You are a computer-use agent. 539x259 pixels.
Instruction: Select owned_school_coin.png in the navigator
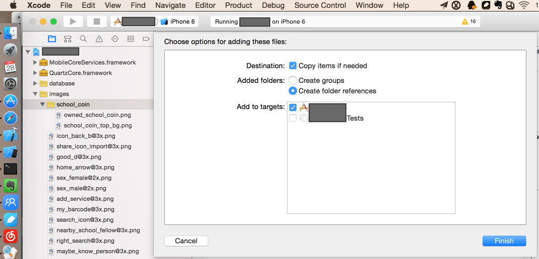(97, 115)
